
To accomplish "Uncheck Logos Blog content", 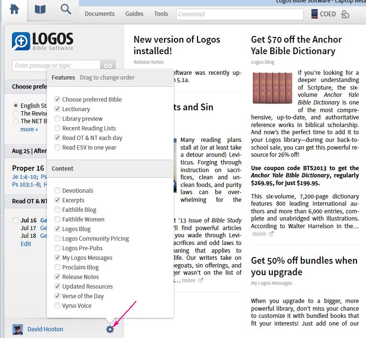I will click(57, 229).
